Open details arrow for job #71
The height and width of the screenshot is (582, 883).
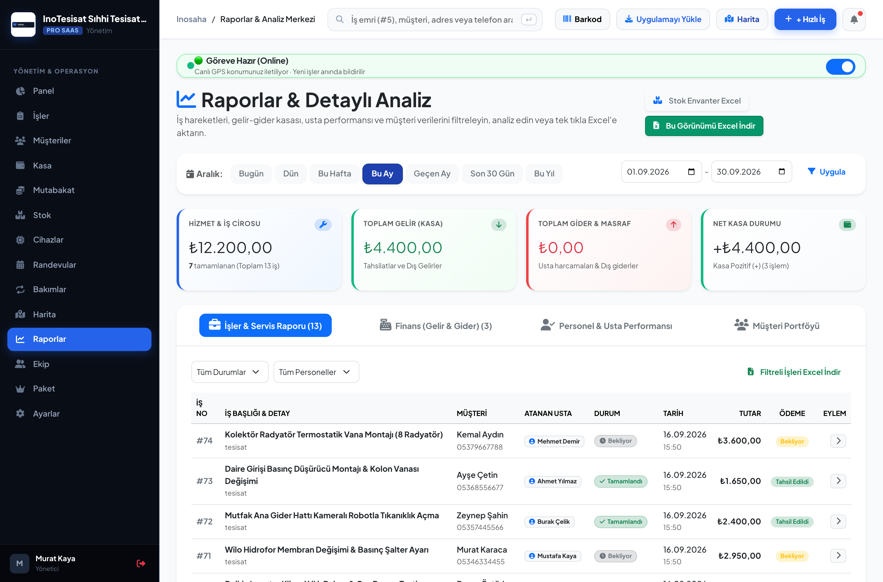[838, 555]
